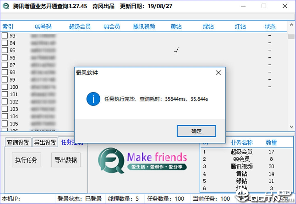Select QQ会员 row in summary table
Screen dimensions: 296x204
click(x=246, y=159)
